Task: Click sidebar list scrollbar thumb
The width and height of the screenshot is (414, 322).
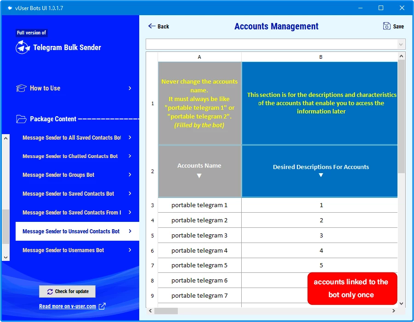Action: point(6,226)
